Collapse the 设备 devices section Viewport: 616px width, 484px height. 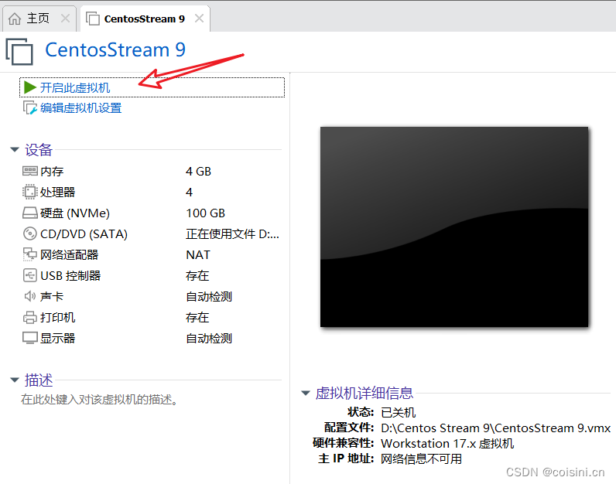tap(15, 149)
